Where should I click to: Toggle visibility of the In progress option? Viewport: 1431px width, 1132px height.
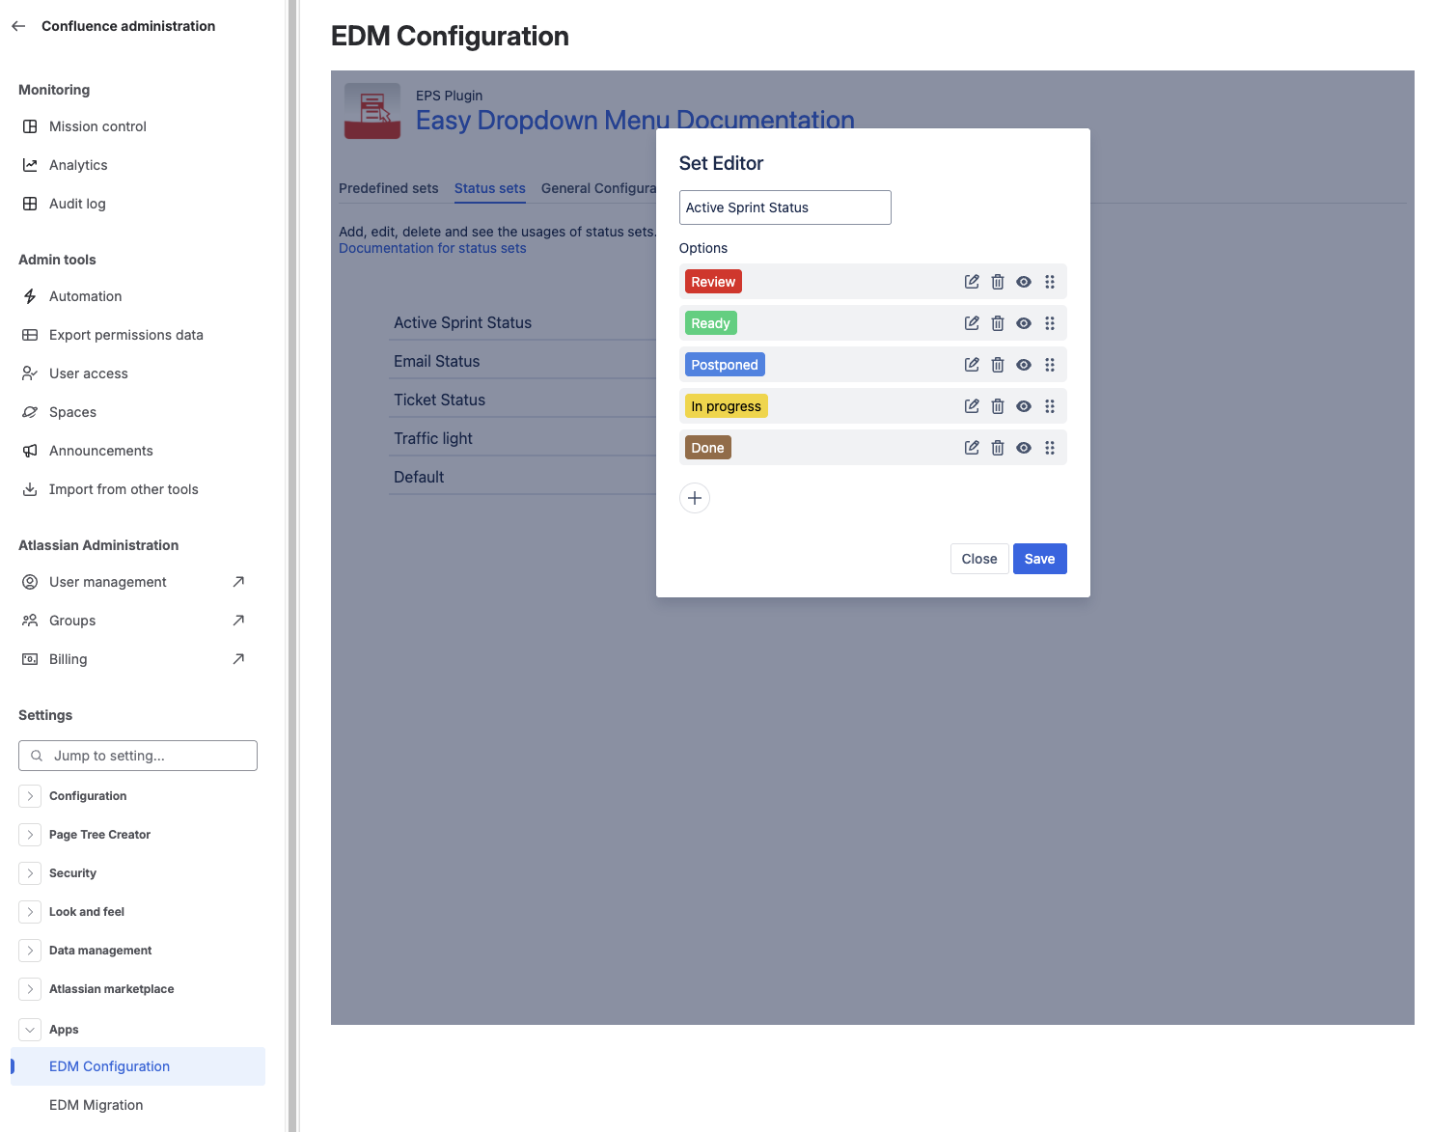[x=1024, y=406]
